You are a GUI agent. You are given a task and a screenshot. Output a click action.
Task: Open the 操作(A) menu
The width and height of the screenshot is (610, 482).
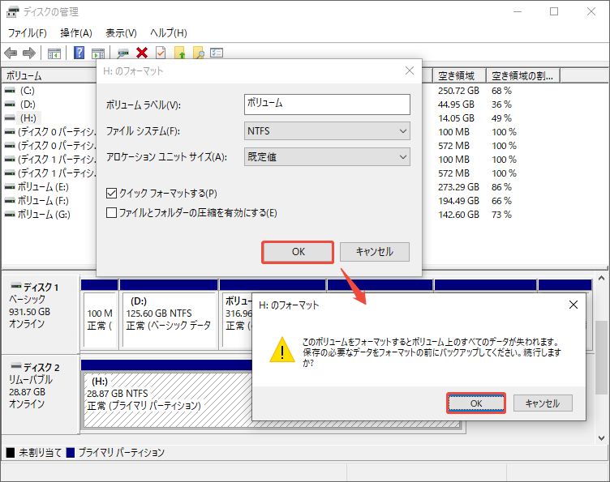[76, 33]
